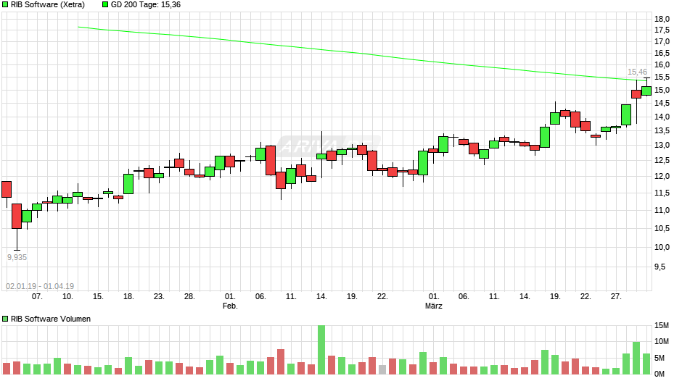This screenshot has height=381, width=682.
Task: Click the 14,0 price axis label
Action: 662,117
